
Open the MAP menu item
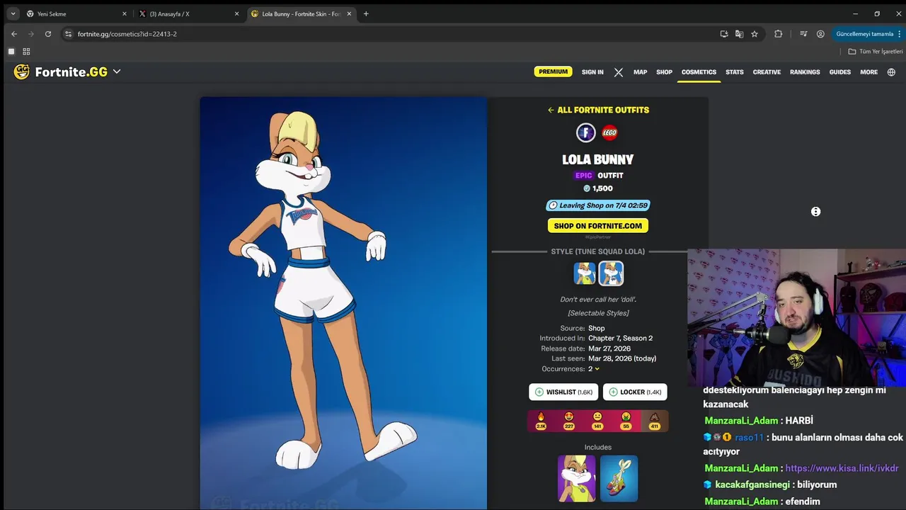[640, 72]
